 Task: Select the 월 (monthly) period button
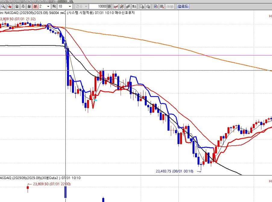[x=29, y=6]
